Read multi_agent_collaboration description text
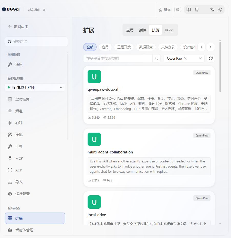Viewport: 231px width, 238px height. tap(149, 166)
